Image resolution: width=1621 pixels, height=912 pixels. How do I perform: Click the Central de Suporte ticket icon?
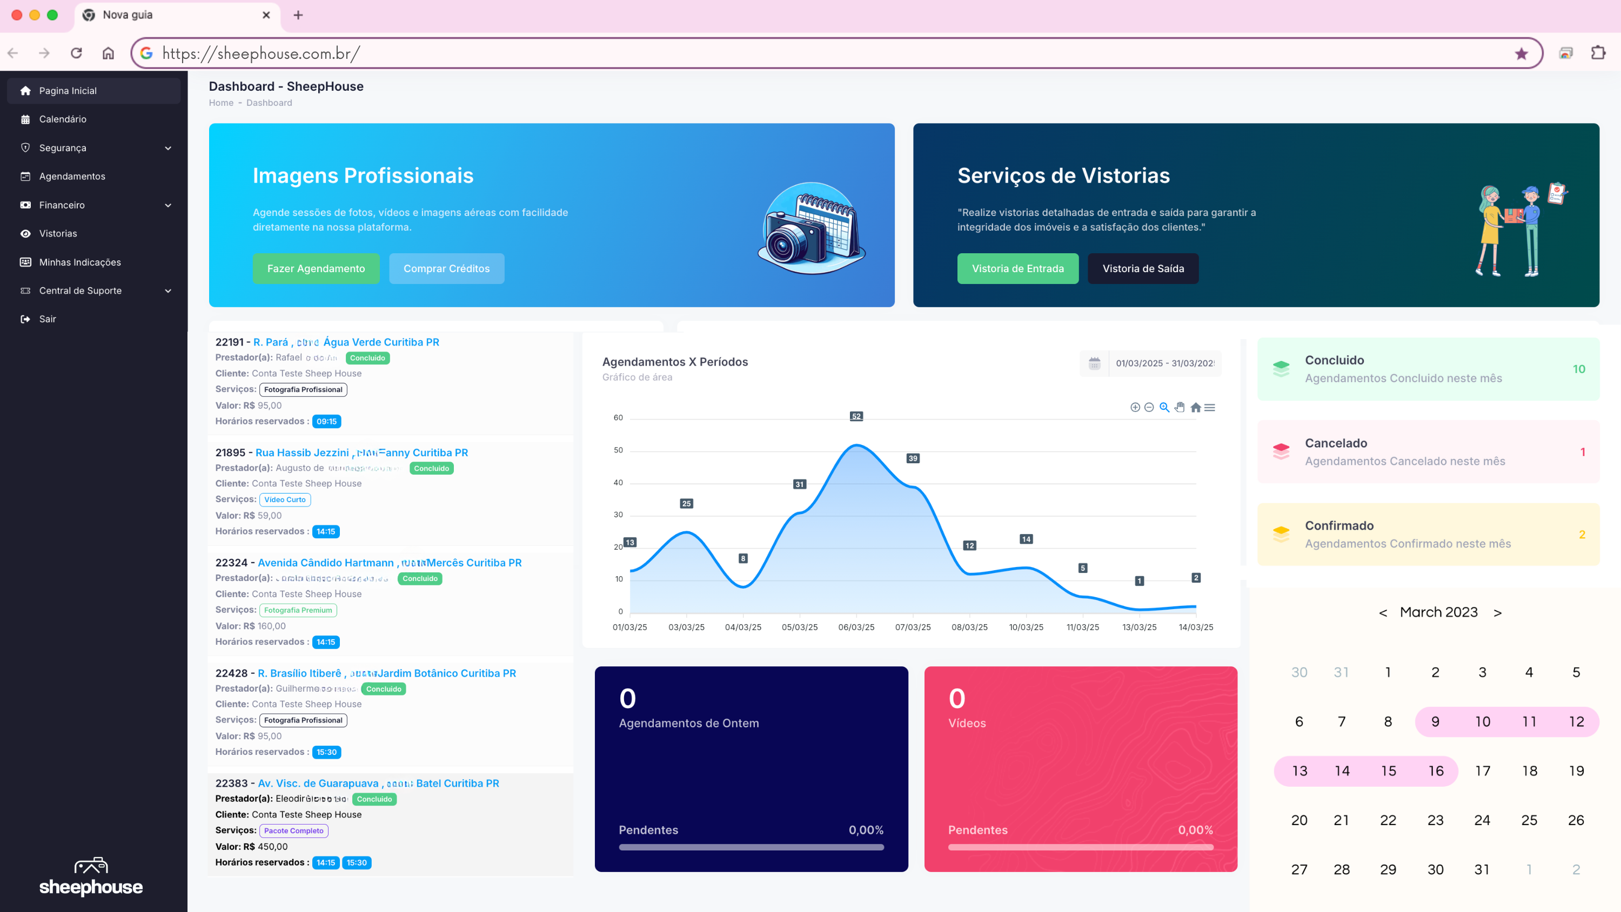25,291
